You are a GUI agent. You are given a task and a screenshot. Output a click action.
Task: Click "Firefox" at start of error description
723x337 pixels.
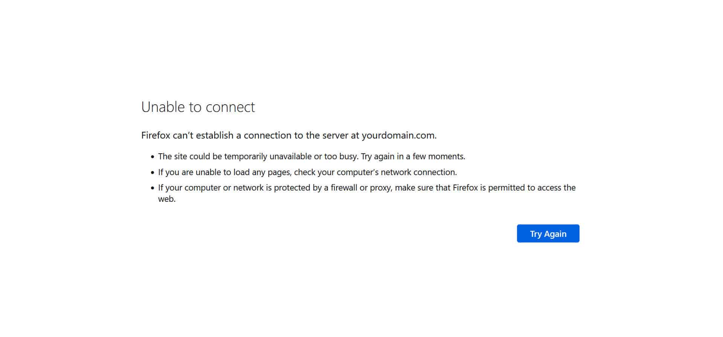tap(156, 136)
